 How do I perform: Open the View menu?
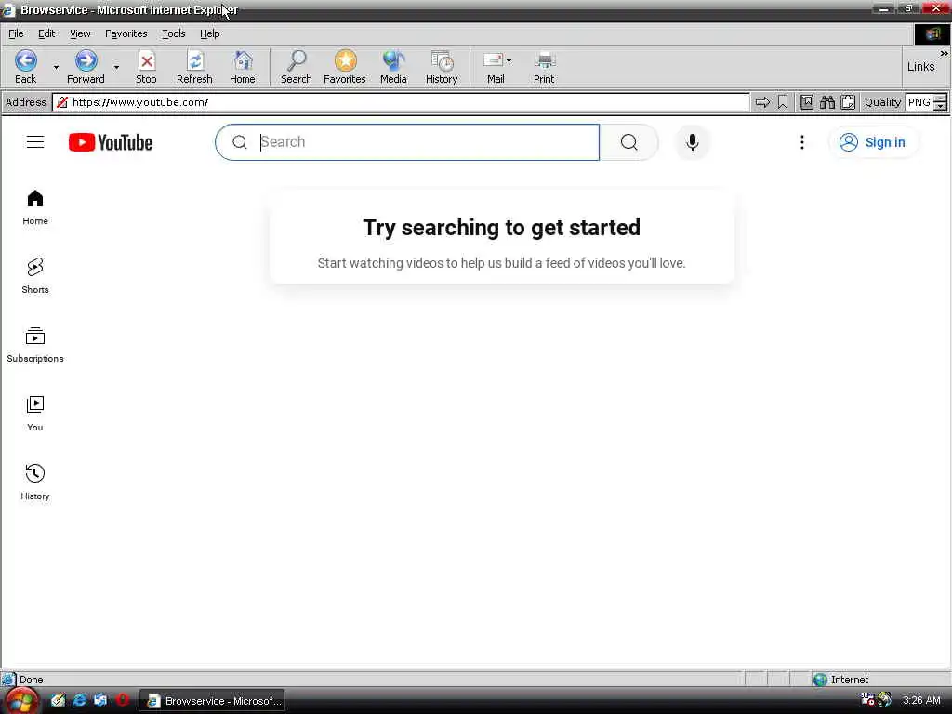80,33
